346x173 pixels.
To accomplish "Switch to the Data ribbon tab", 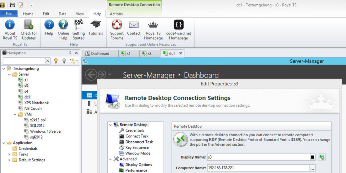I will click(62, 14).
